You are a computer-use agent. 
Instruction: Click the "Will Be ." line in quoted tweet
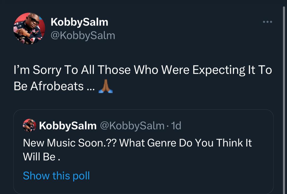pos(41,157)
